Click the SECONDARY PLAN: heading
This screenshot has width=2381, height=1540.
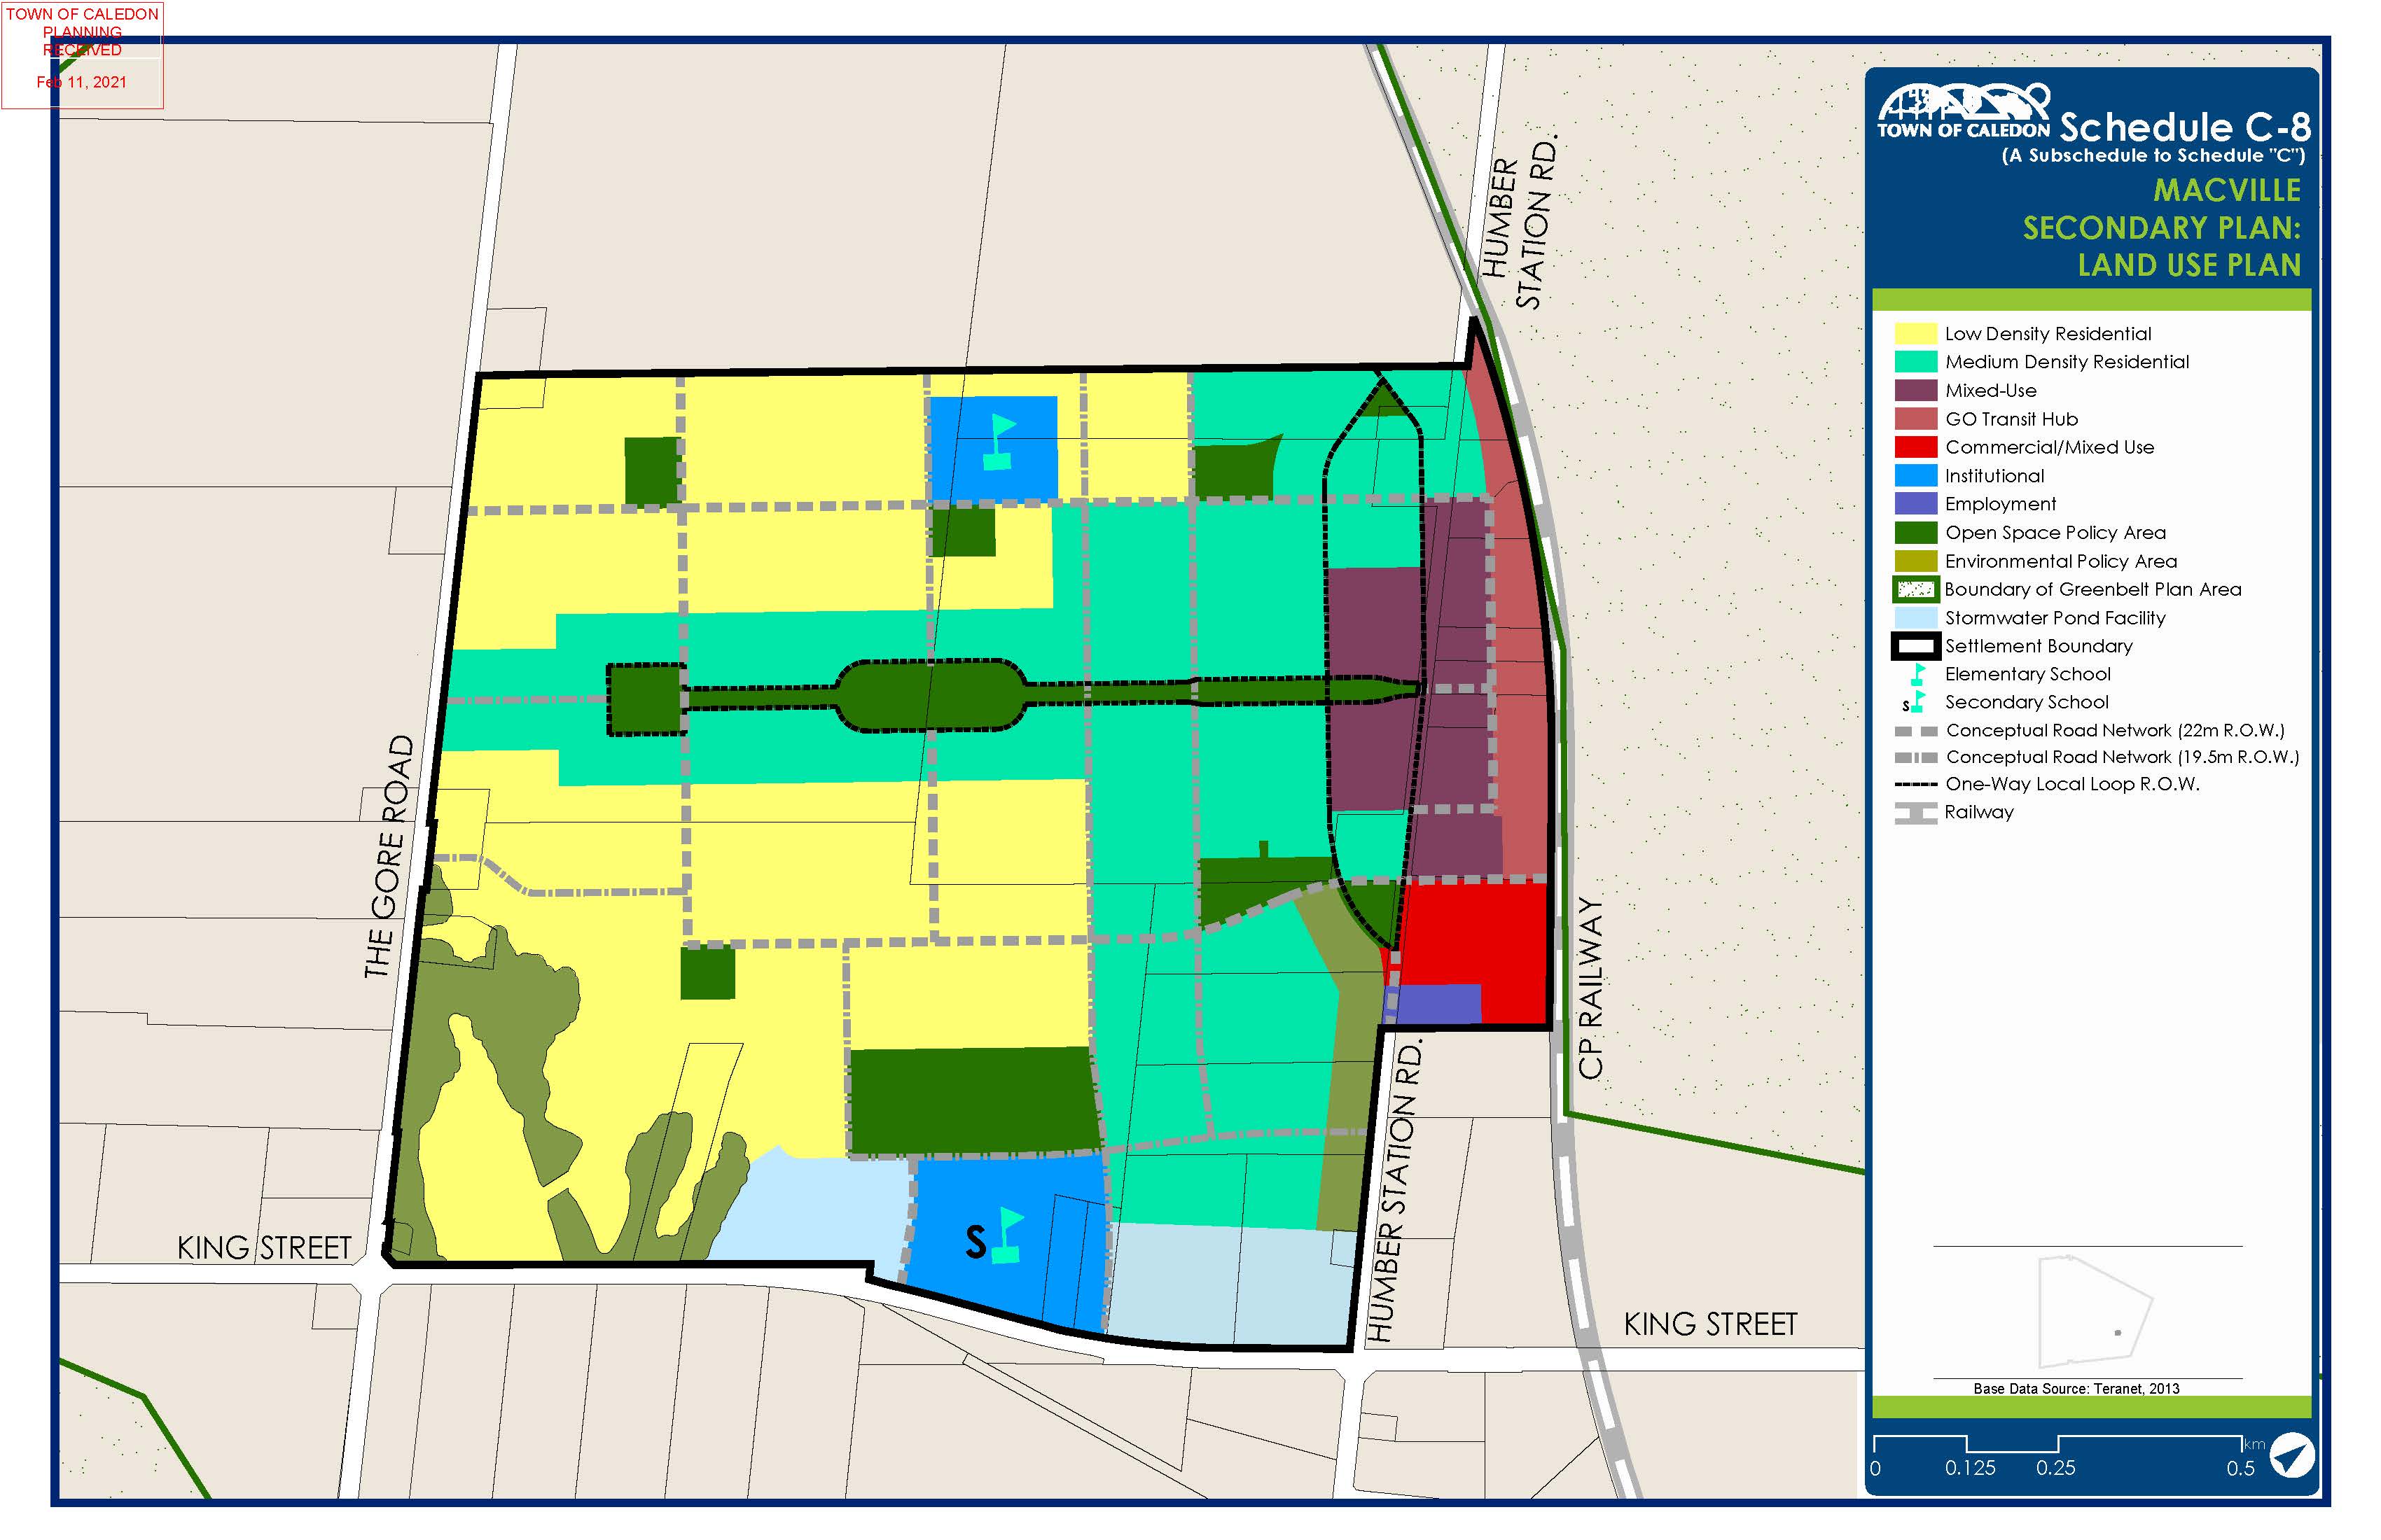click(x=2162, y=228)
